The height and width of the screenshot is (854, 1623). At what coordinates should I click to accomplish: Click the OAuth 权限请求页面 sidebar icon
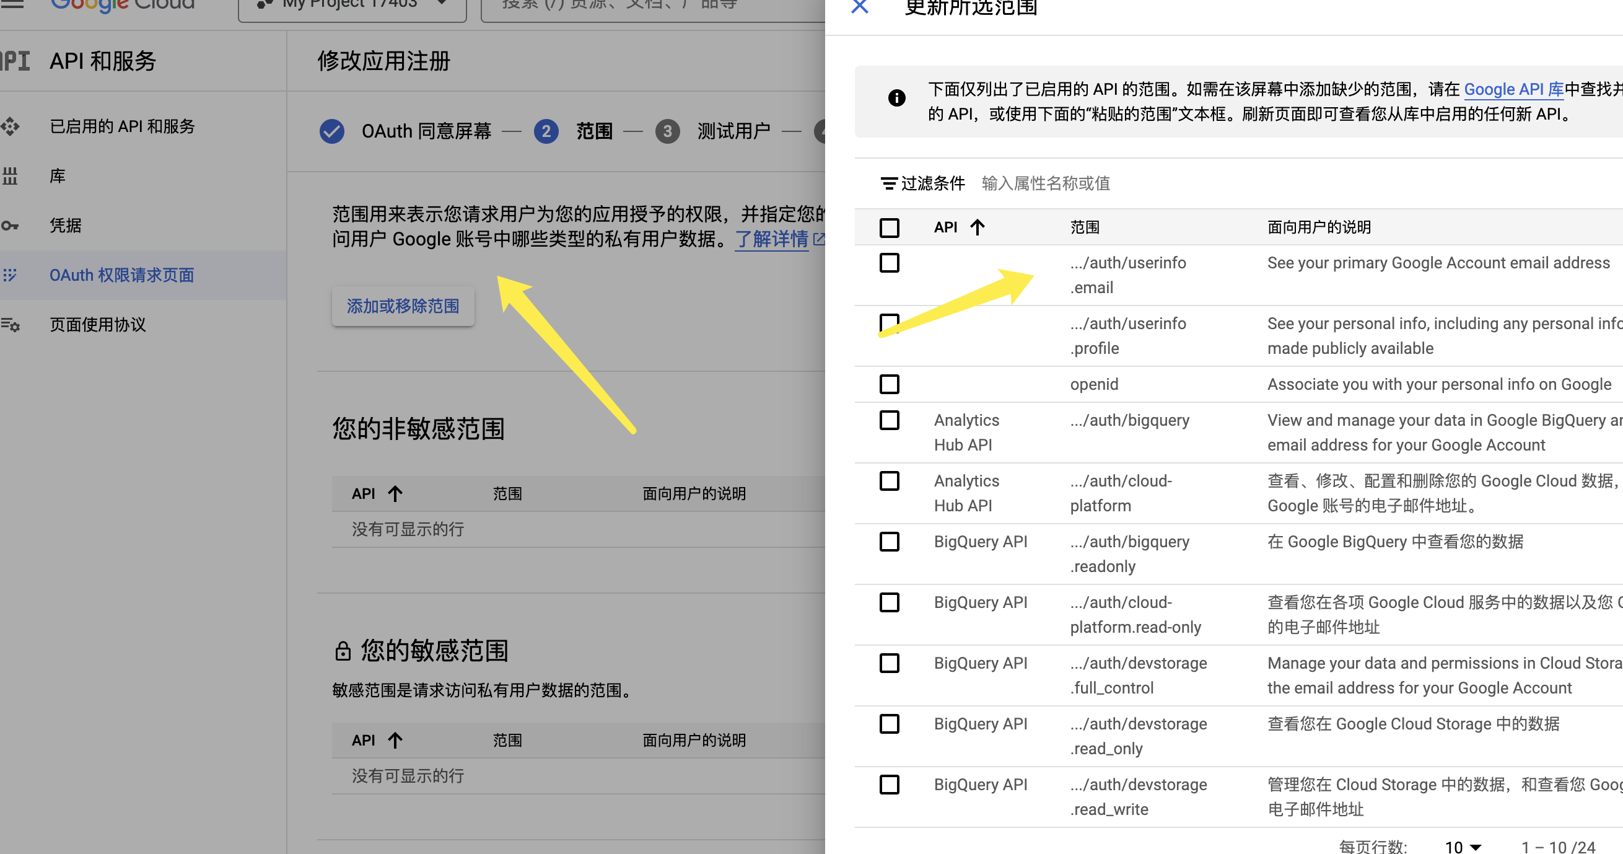[10, 275]
